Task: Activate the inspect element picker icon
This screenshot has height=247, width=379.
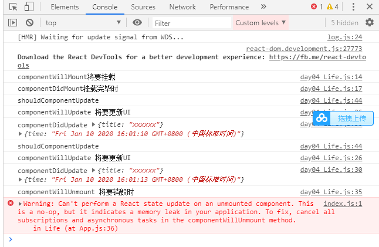Action: pos(13,7)
